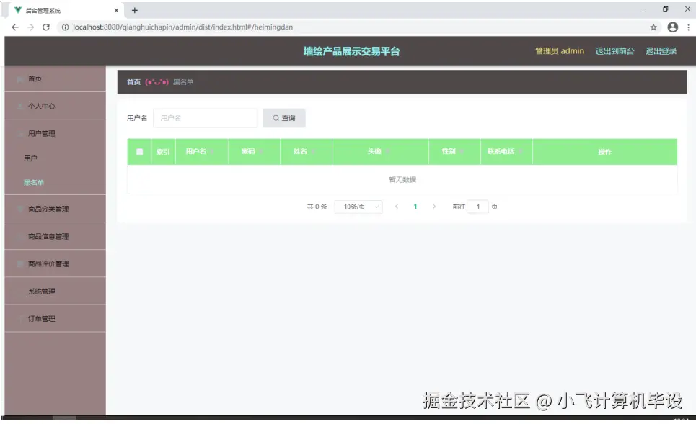
Task: View site information icon beside the URL
Action: coord(65,27)
